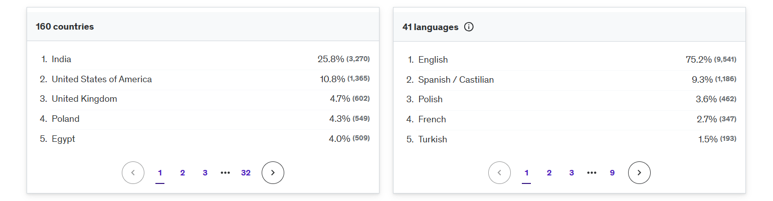
Task: Go to next page of countries list
Action: pyautogui.click(x=273, y=173)
